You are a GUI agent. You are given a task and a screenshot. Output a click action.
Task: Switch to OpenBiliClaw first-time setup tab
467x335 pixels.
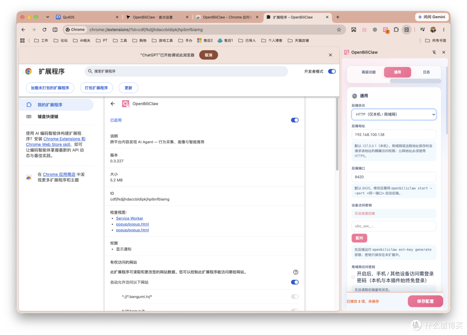(157, 17)
